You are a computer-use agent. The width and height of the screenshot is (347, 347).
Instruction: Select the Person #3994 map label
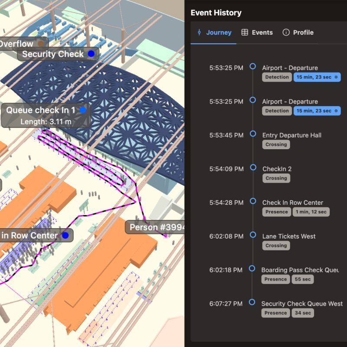(x=155, y=227)
